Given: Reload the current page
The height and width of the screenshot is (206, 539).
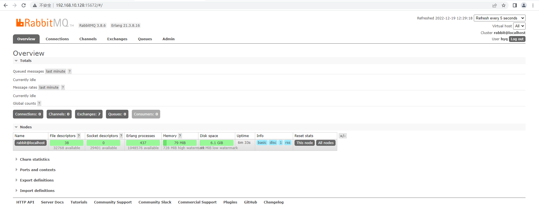Looking at the screenshot, I should [x=24, y=5].
